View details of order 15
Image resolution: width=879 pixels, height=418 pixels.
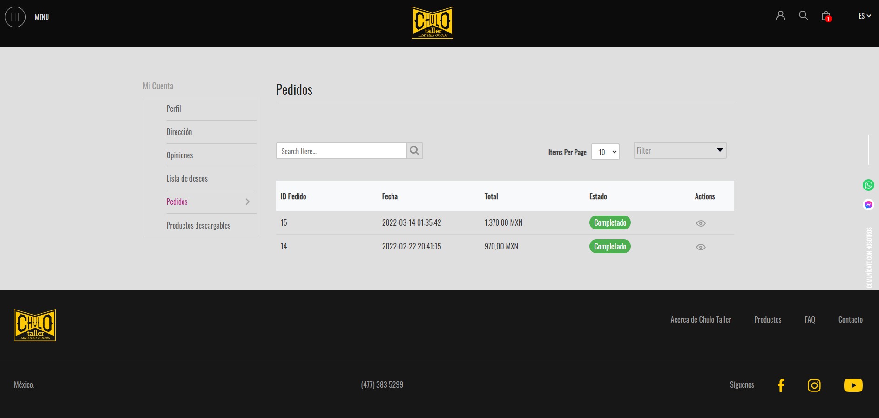pos(700,223)
